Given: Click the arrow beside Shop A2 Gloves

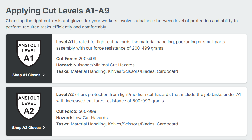Looking at the screenshot, I should pos(44,128).
